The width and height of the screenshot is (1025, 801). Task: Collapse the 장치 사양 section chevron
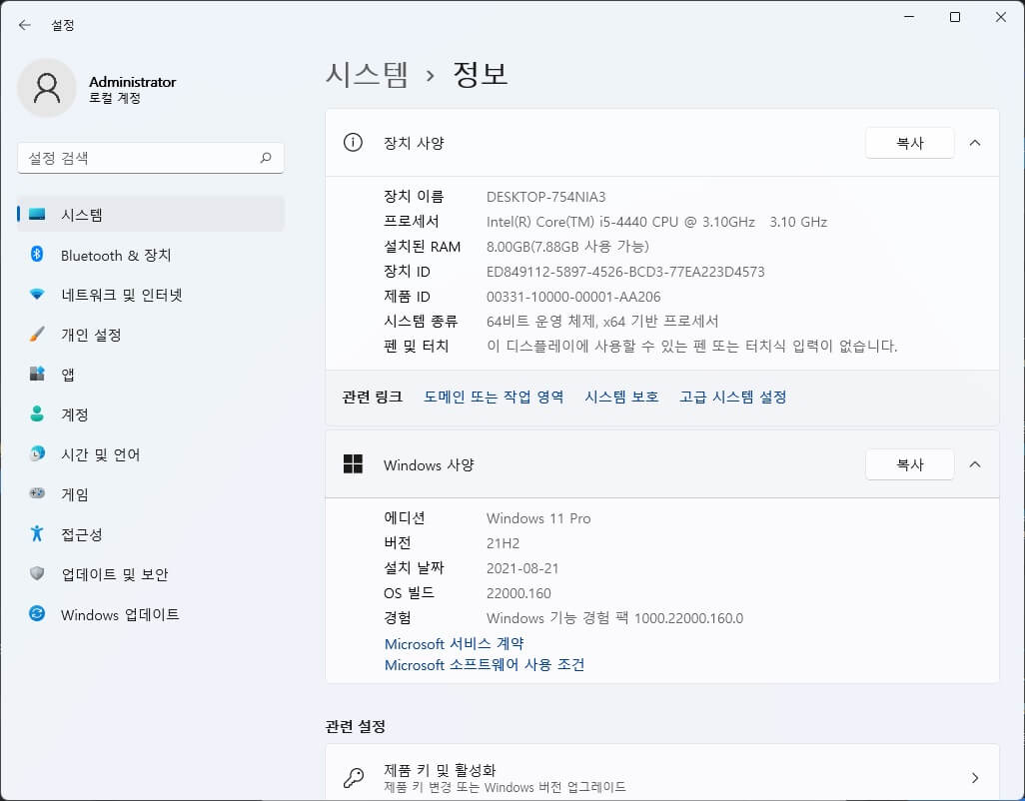pyautogui.click(x=975, y=143)
